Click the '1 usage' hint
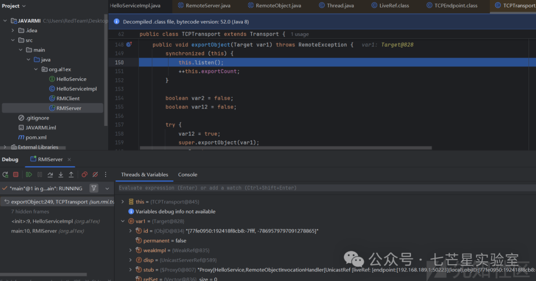536x281 pixels. (x=300, y=34)
